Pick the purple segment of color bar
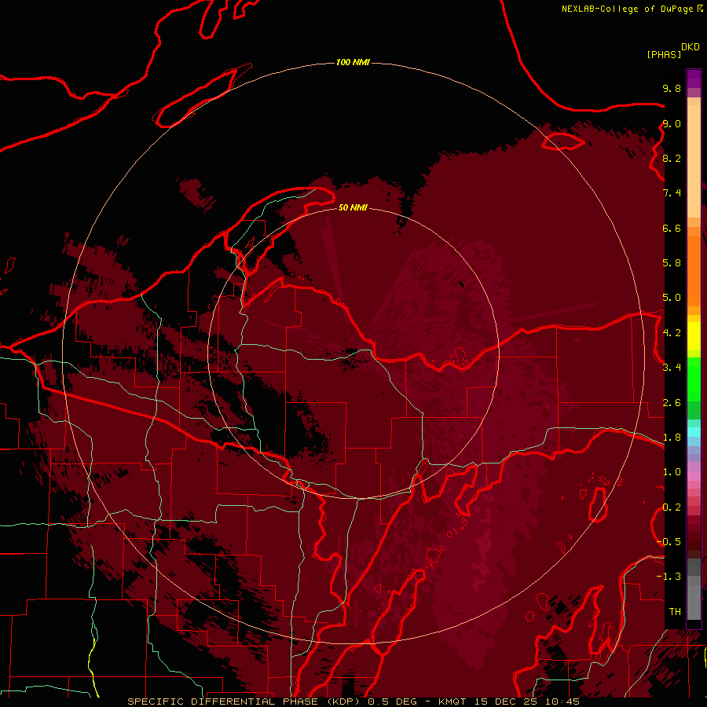Image resolution: width=707 pixels, height=707 pixels. pyautogui.click(x=694, y=79)
